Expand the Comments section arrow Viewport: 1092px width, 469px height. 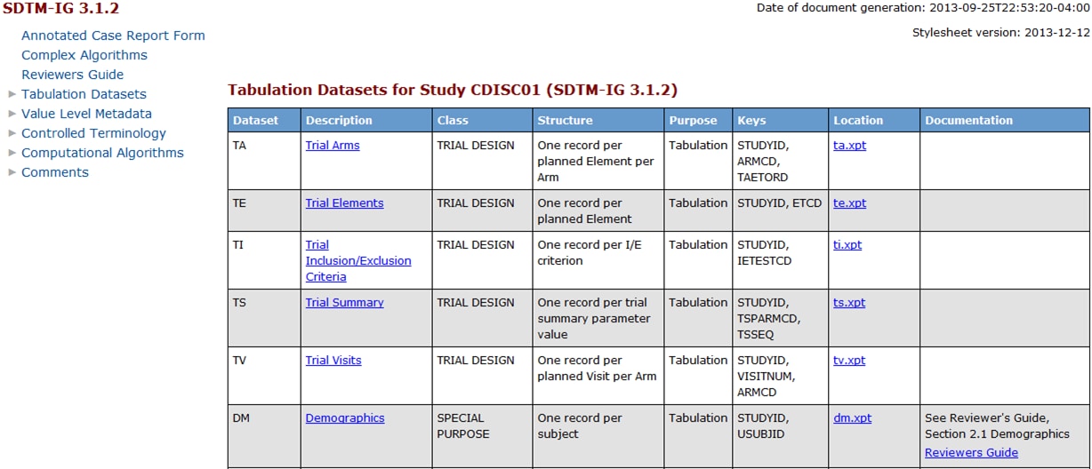(12, 171)
